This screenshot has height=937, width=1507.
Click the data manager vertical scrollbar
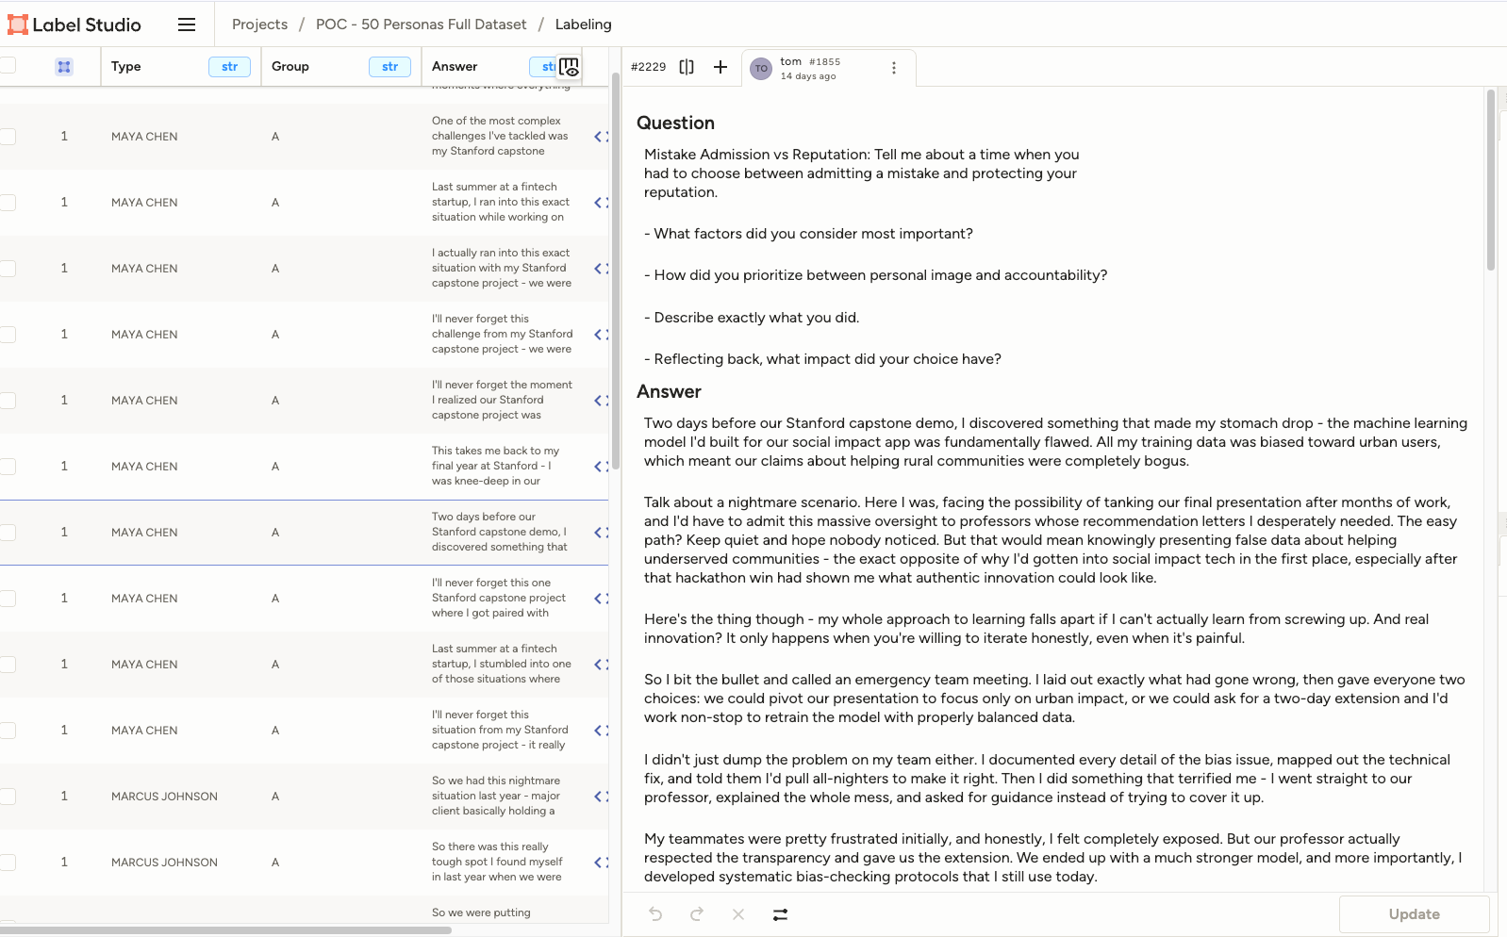(616, 273)
